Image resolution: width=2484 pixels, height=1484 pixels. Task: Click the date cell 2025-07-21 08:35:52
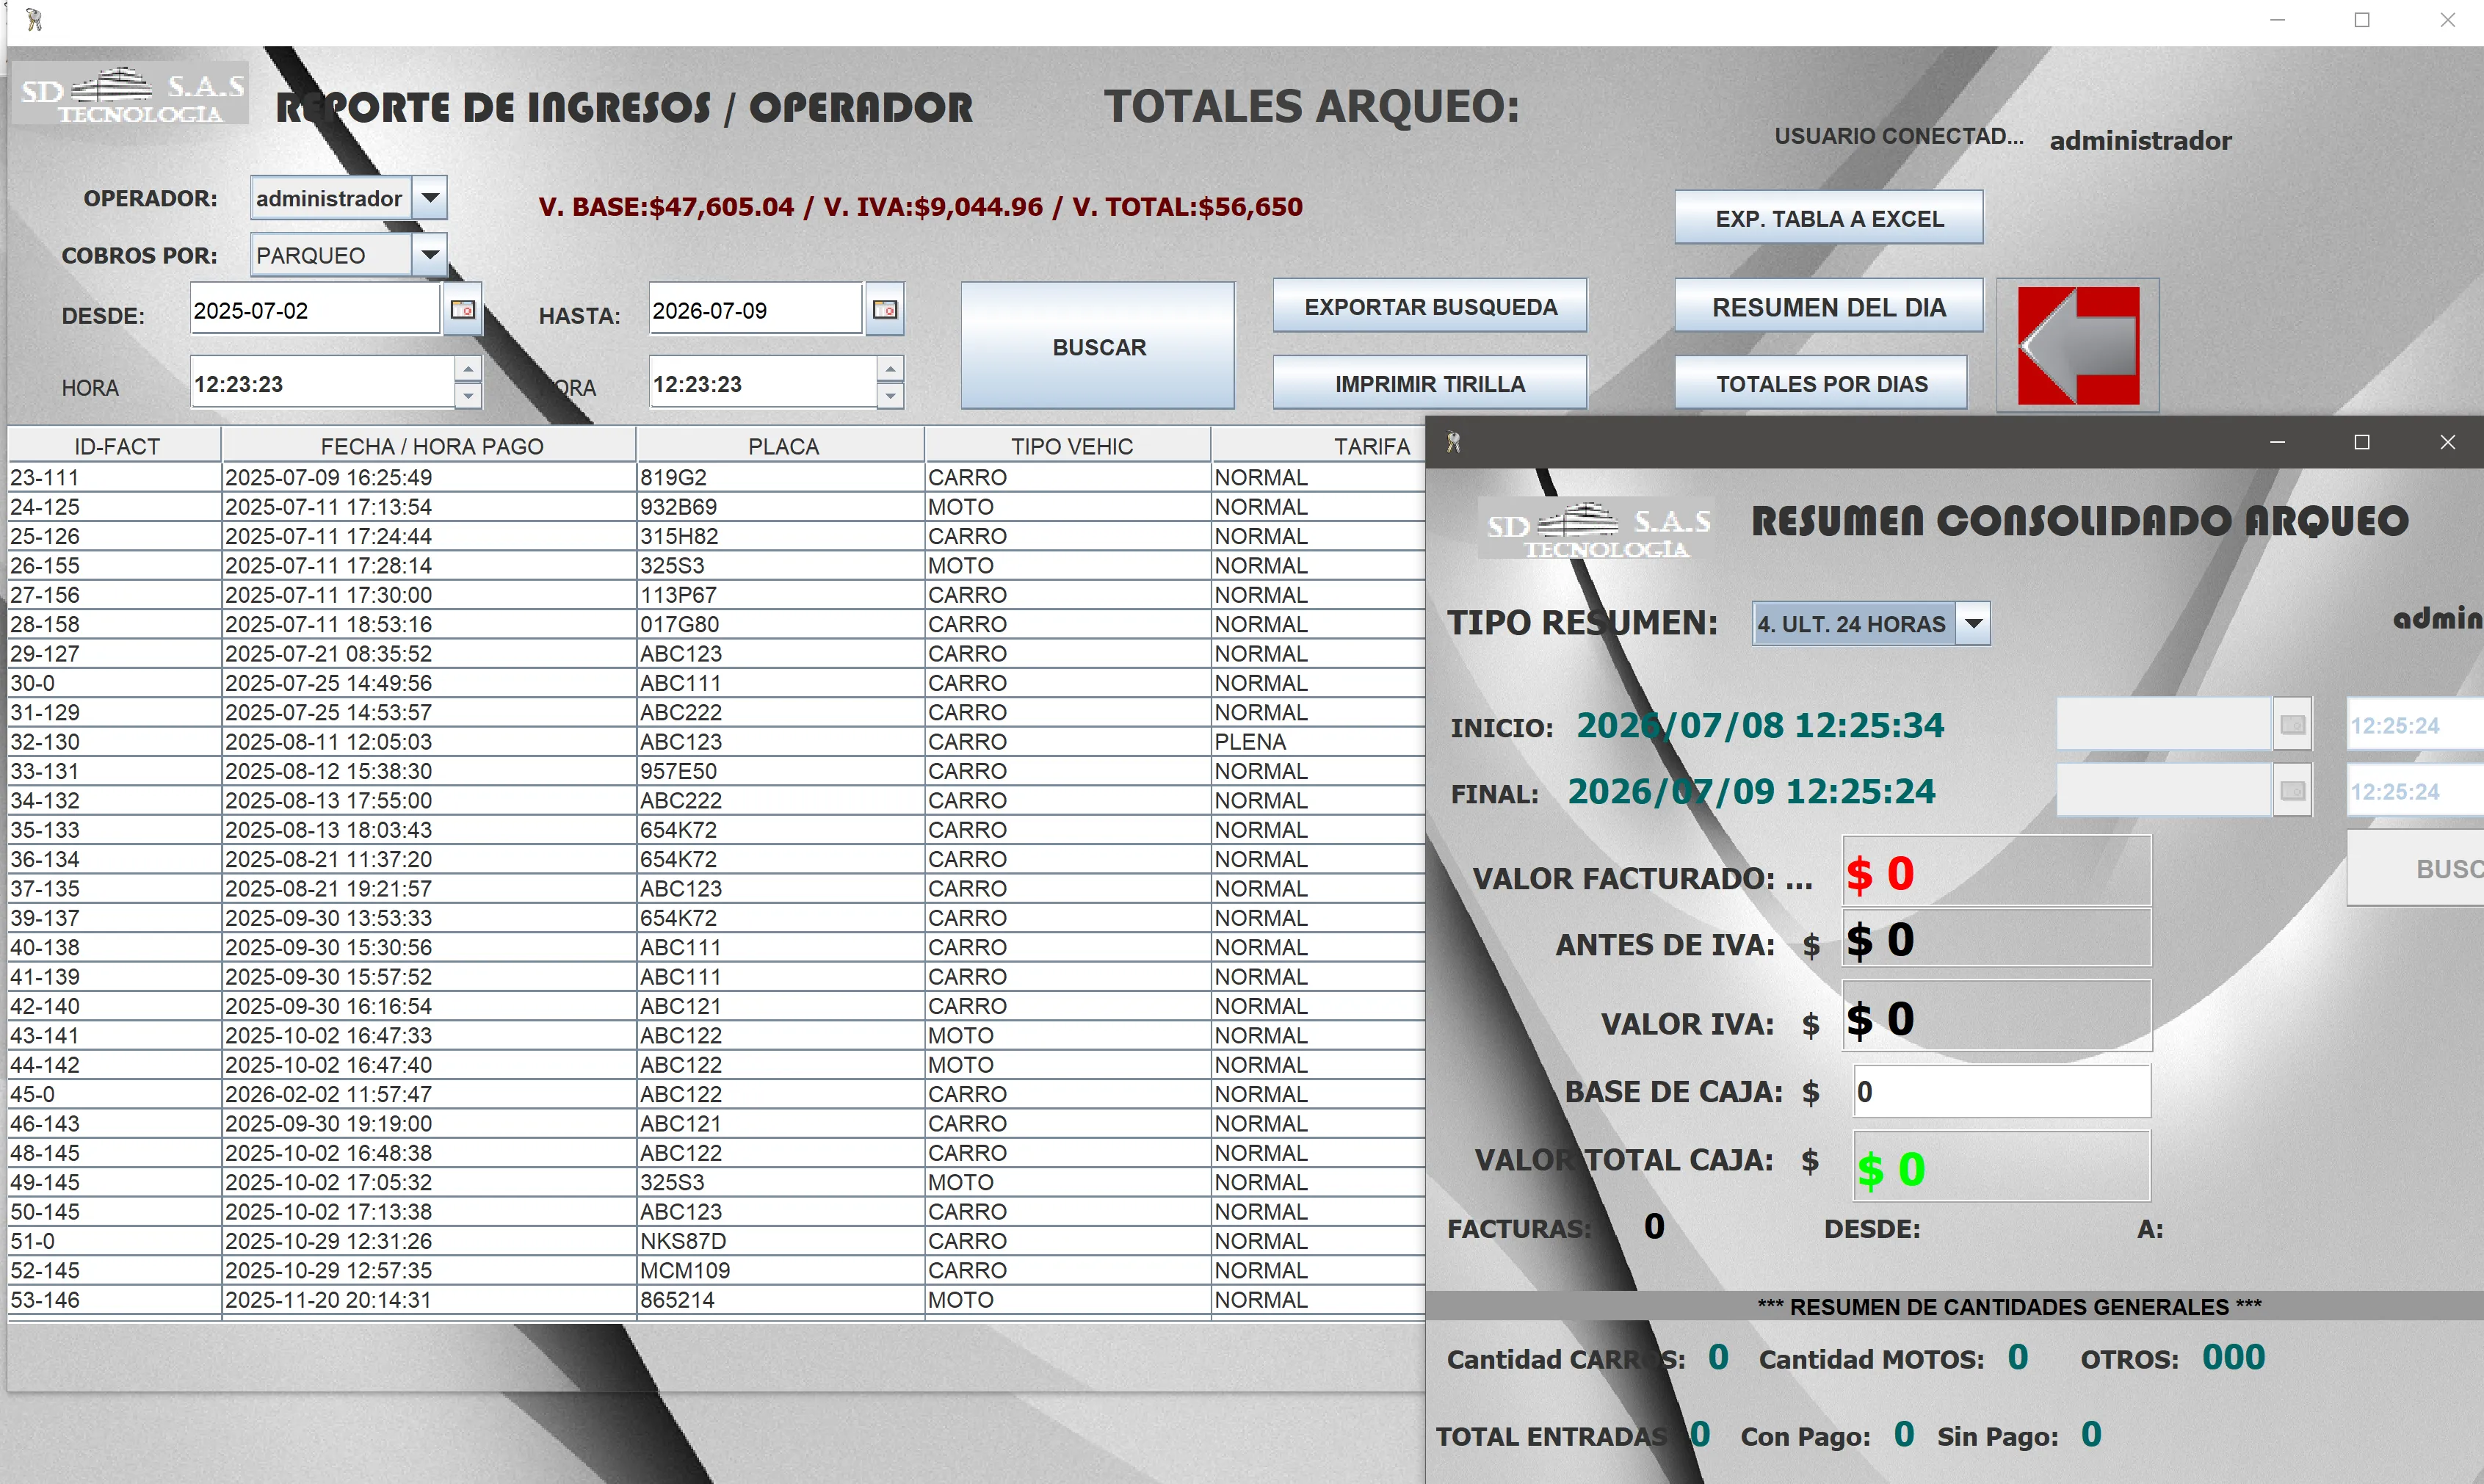click(428, 653)
